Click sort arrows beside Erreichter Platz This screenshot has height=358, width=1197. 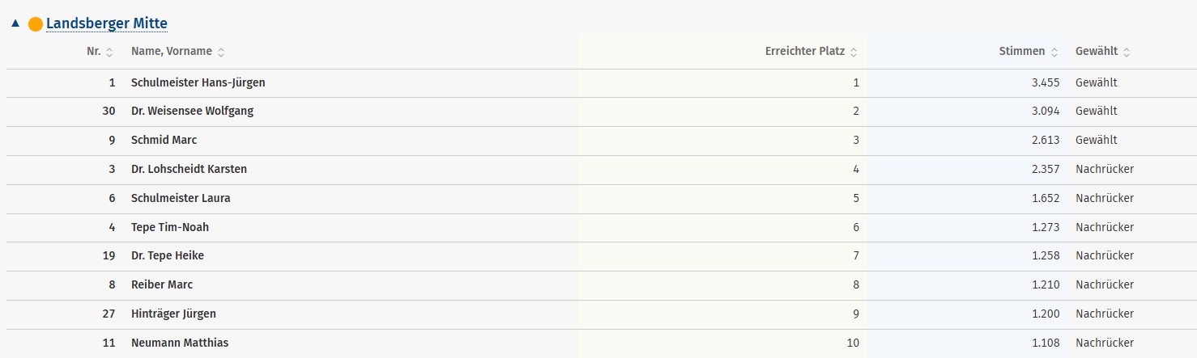(x=854, y=52)
